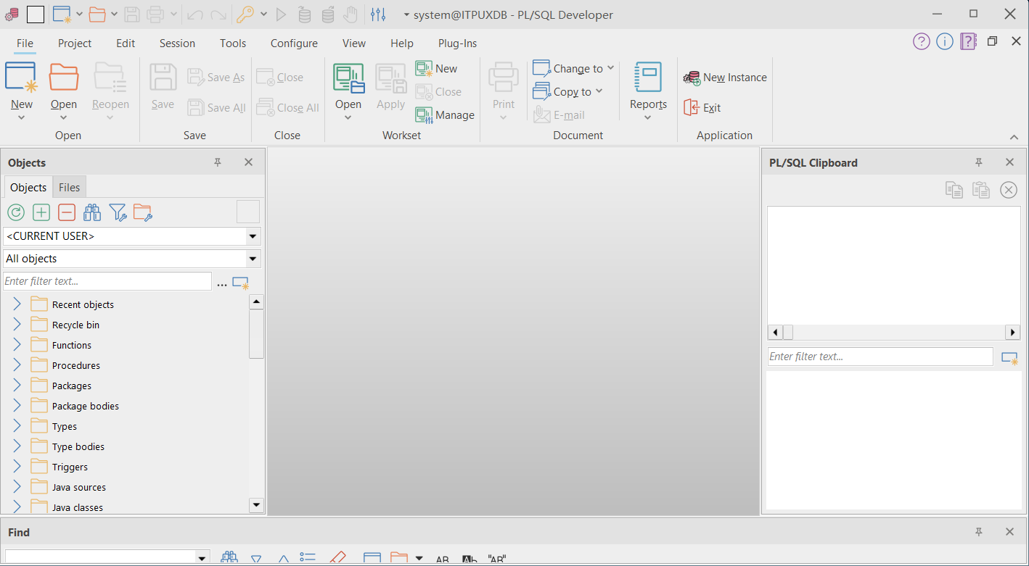Click the Change to document icon
This screenshot has width=1029, height=566.
click(x=541, y=69)
